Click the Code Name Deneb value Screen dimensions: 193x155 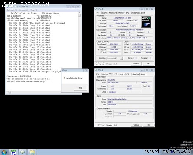click(115, 21)
